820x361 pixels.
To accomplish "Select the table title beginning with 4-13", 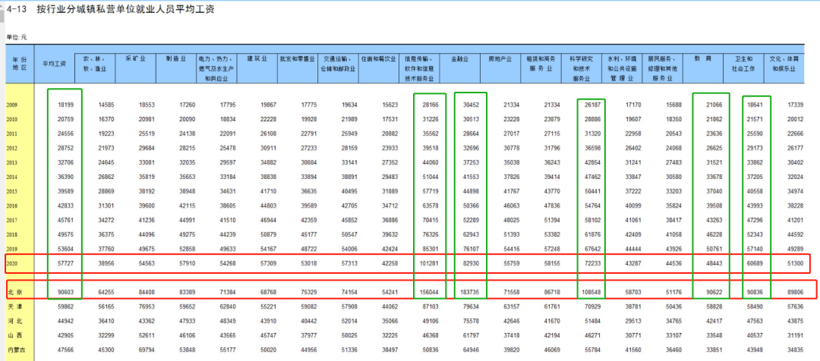I will [110, 9].
